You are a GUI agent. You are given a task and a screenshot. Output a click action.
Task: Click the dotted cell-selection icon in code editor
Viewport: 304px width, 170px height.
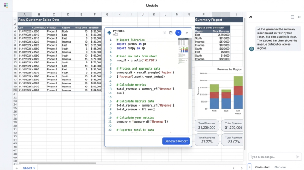pos(165,33)
